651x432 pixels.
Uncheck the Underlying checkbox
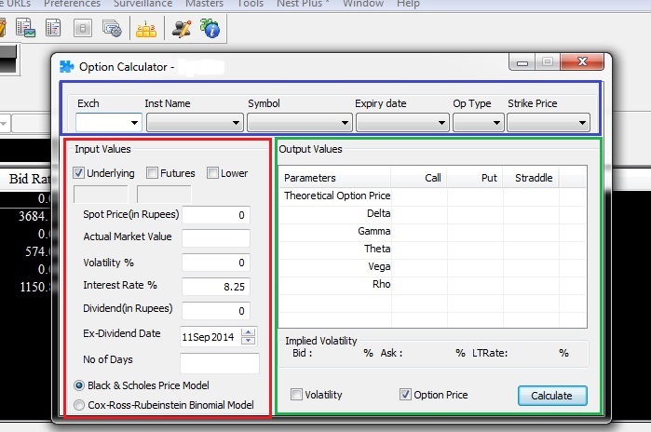pos(78,172)
